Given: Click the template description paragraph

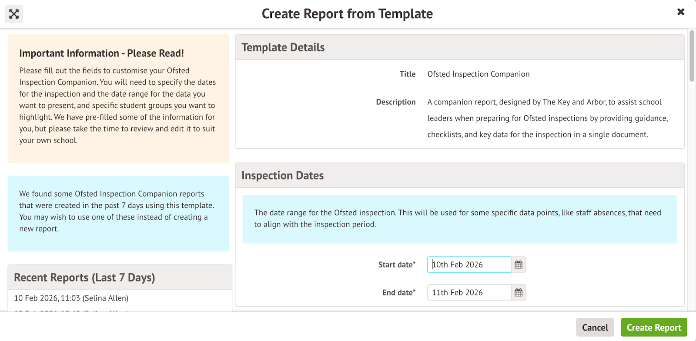Looking at the screenshot, I should click(547, 118).
